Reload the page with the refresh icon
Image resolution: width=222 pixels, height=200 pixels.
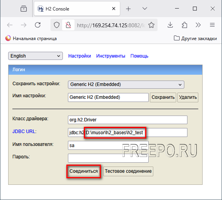click(x=38, y=25)
